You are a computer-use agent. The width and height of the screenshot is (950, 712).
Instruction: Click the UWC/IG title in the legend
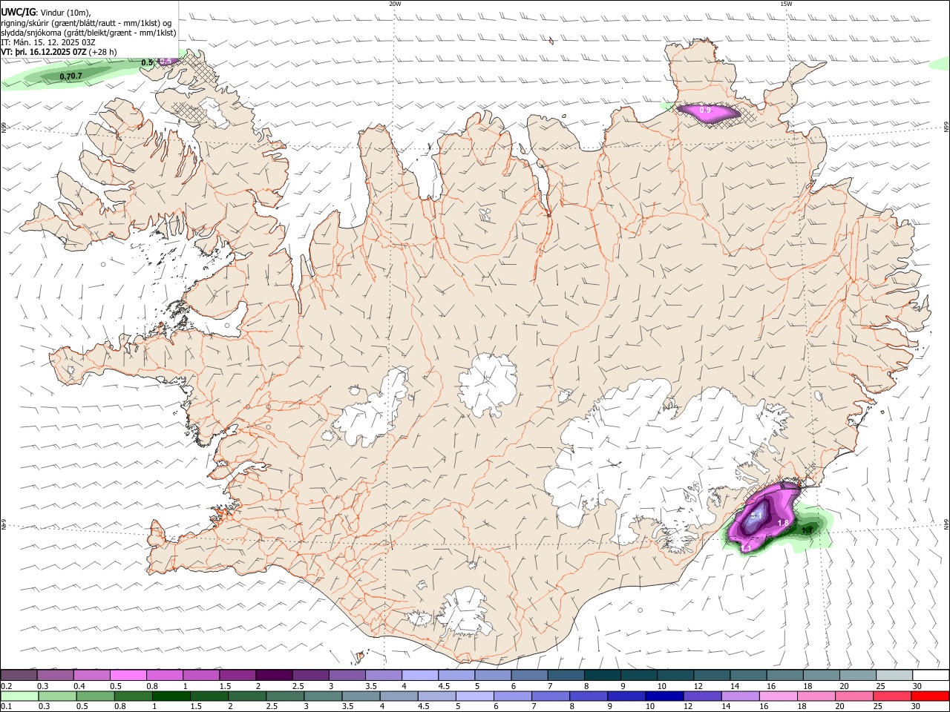pyautogui.click(x=18, y=12)
